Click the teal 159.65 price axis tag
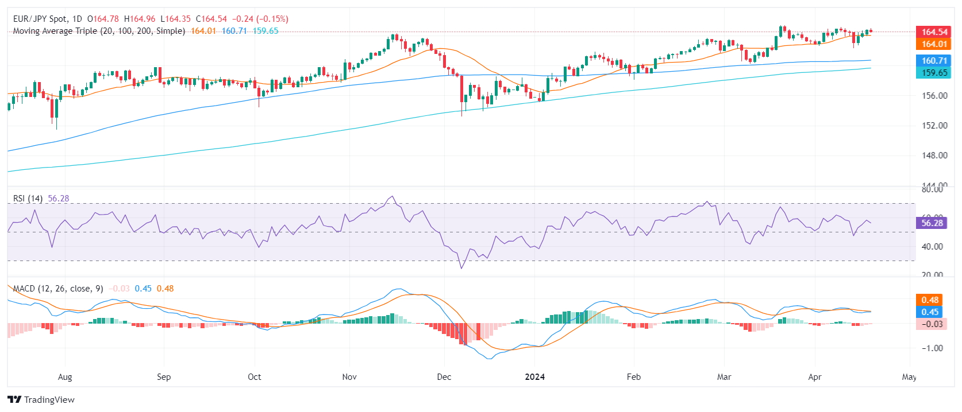 (934, 73)
